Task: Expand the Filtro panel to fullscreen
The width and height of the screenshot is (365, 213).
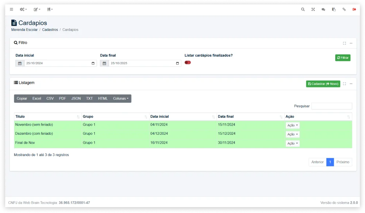Action: click(x=344, y=43)
